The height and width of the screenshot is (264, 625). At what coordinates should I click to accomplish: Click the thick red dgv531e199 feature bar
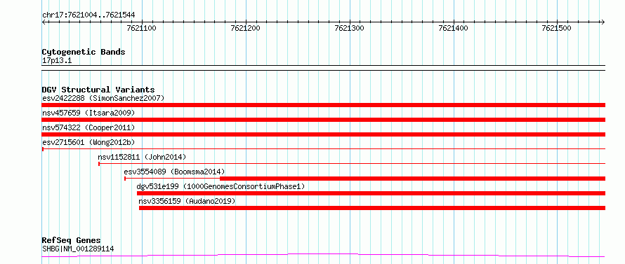point(371,193)
